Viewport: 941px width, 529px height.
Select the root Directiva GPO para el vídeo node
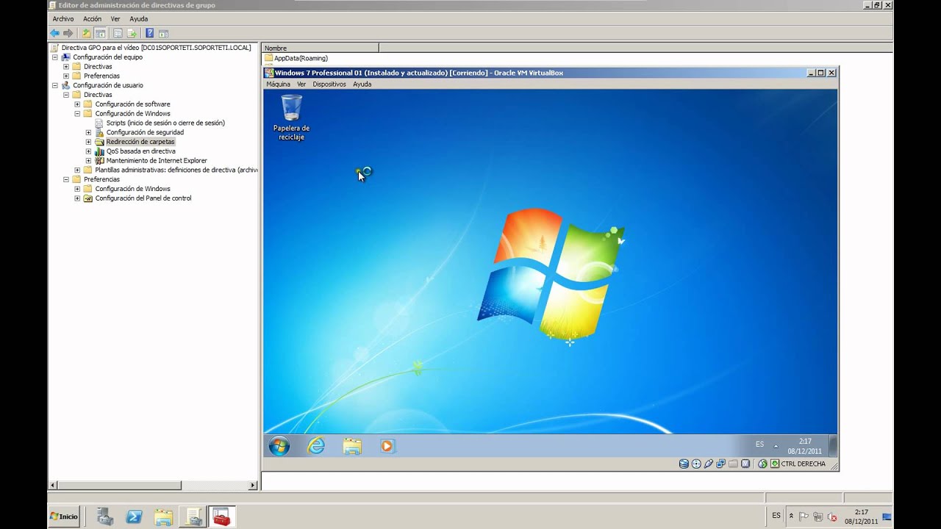[156, 48]
